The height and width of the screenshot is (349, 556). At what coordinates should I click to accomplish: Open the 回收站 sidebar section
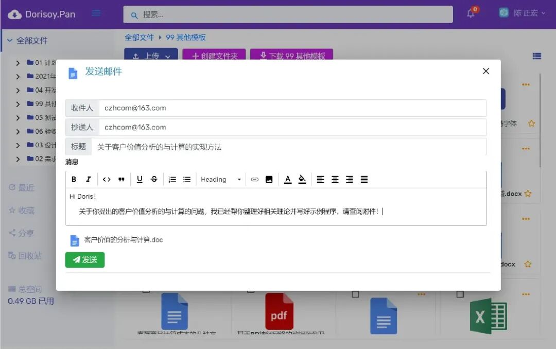[x=24, y=255]
